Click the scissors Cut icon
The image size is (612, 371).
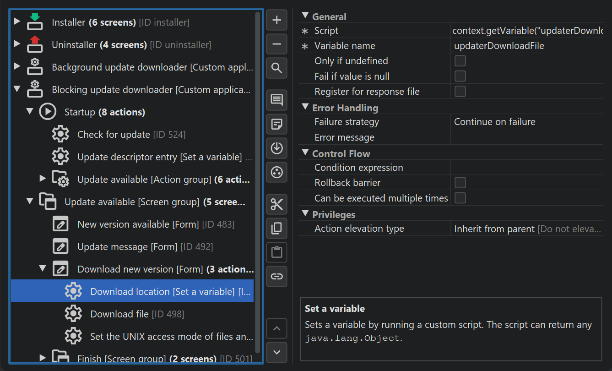tap(276, 204)
